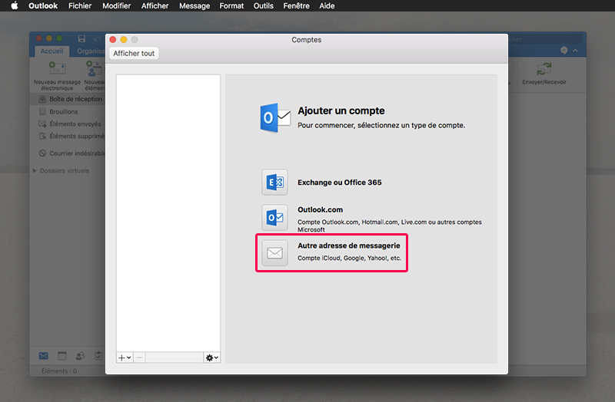The height and width of the screenshot is (402, 615).
Task: Switch to Organiser tab in Outlook window
Action: click(x=91, y=51)
